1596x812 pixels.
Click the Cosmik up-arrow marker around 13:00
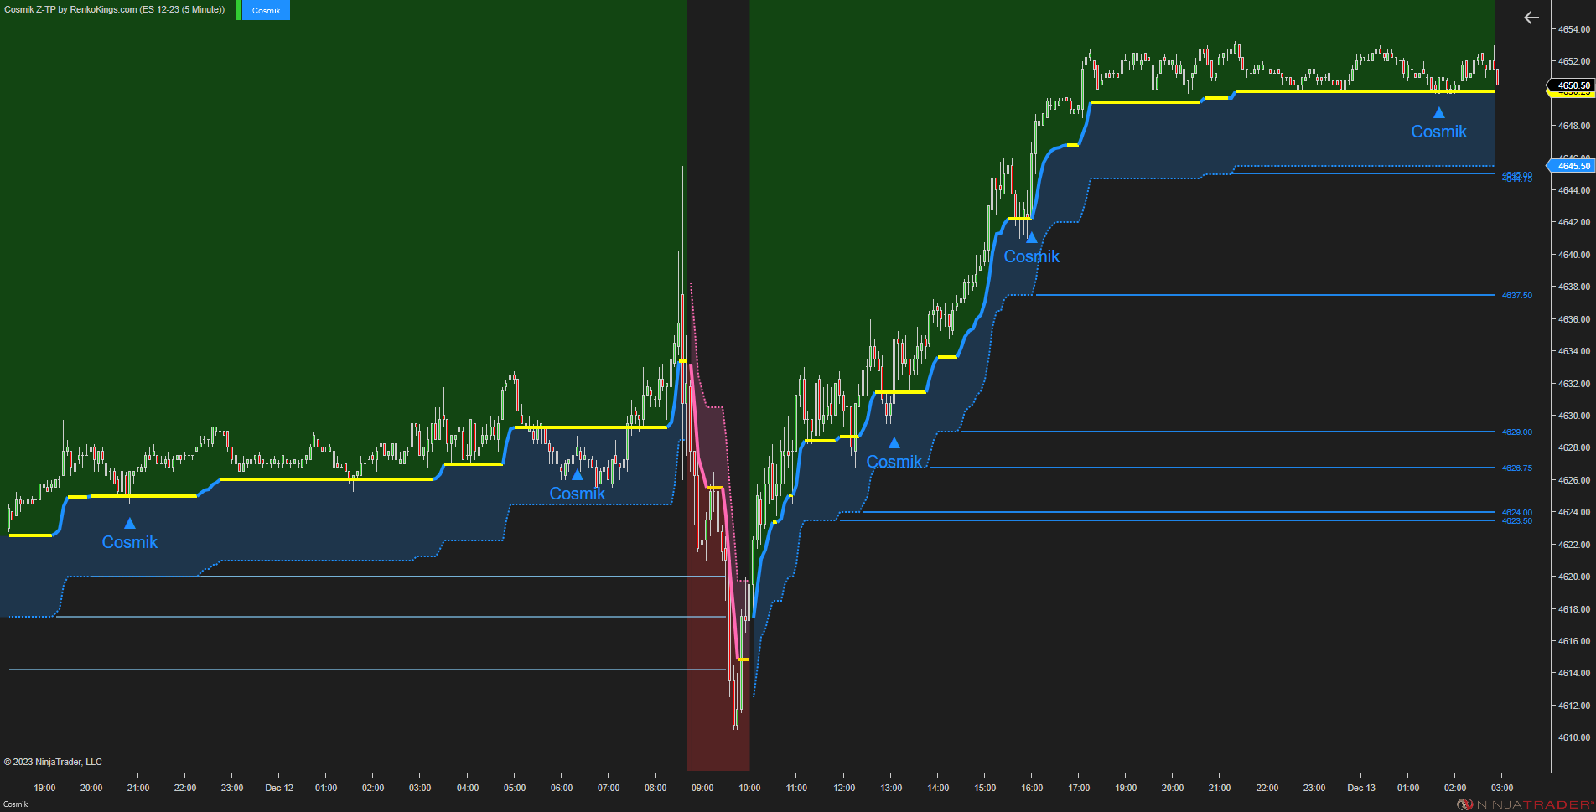tap(893, 442)
